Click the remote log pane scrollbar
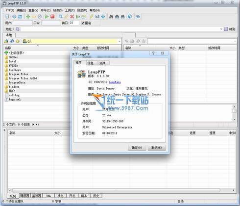This screenshot has height=206, width=240. click(235, 113)
